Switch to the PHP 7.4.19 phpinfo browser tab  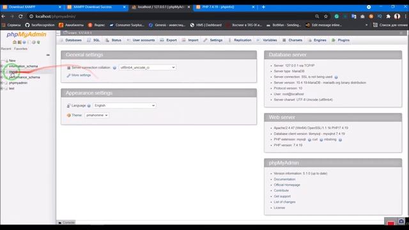tap(225, 7)
